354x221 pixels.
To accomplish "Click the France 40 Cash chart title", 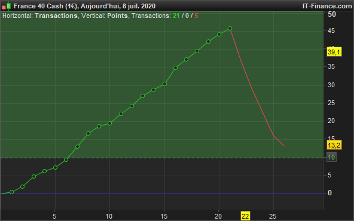I will click(84, 6).
